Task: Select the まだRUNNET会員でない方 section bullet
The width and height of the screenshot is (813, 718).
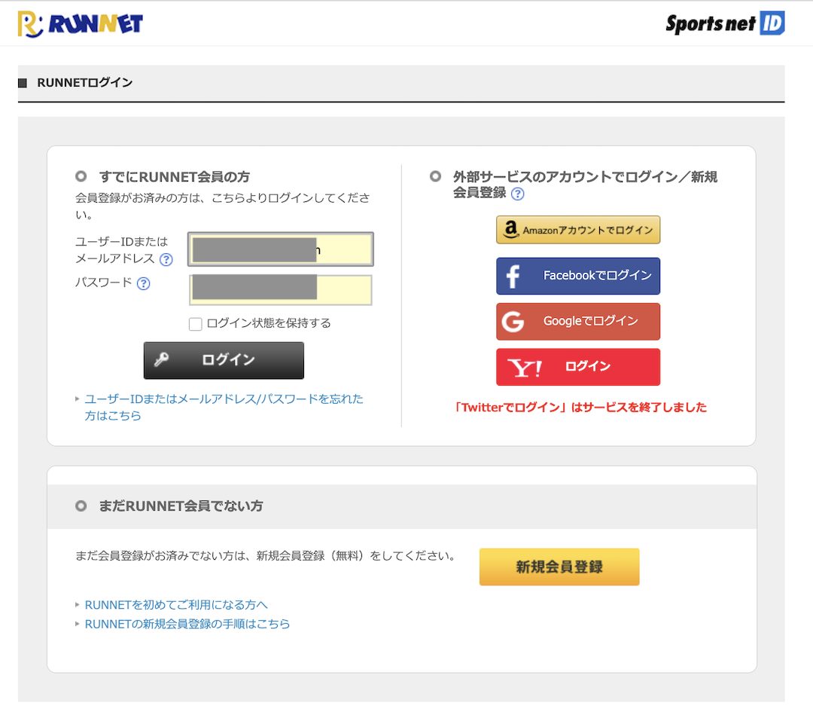Action: coord(81,506)
